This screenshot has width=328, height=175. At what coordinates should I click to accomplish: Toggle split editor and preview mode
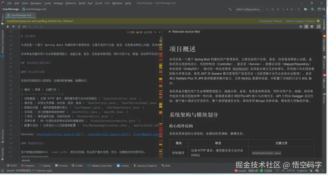coord(306,26)
